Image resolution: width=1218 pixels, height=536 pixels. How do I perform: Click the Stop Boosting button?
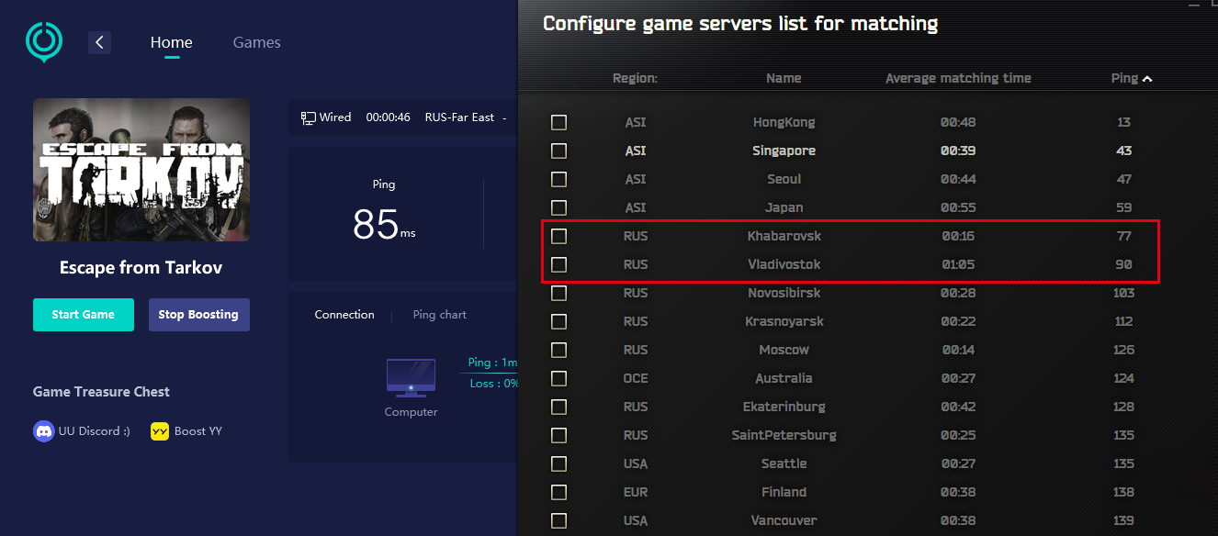(x=198, y=315)
